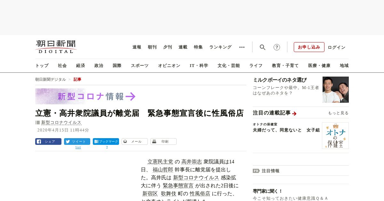The height and width of the screenshot is (201, 384).
Task: Go to the 国際 section tab
Action: point(117,66)
